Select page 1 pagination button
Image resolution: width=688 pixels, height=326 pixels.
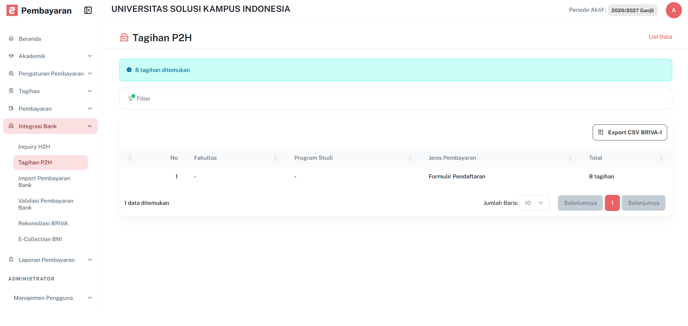click(x=612, y=203)
